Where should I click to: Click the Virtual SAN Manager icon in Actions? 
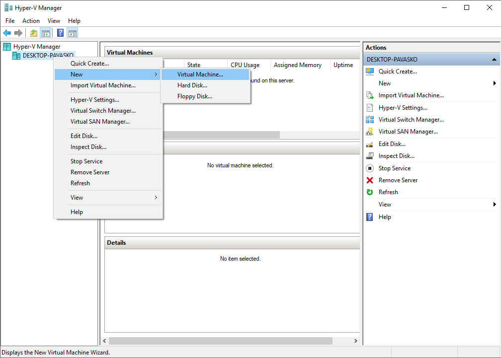[370, 132]
